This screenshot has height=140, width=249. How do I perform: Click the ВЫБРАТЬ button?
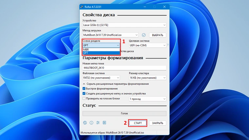158,35
